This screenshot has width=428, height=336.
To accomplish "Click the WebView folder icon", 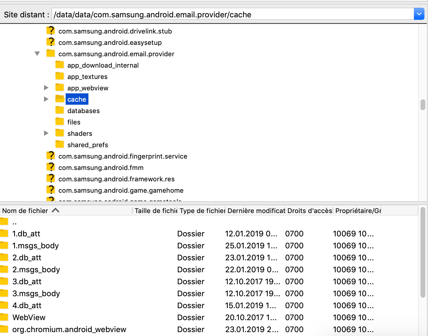I will tap(4, 317).
